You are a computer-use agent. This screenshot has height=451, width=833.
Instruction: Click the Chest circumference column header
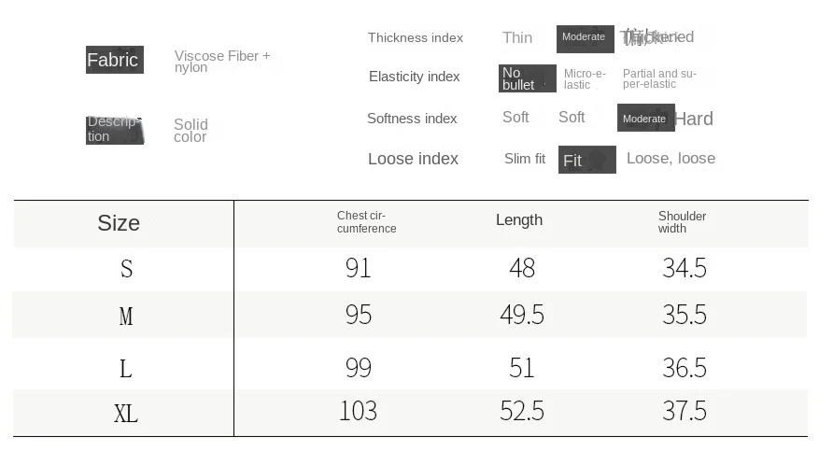(x=367, y=222)
